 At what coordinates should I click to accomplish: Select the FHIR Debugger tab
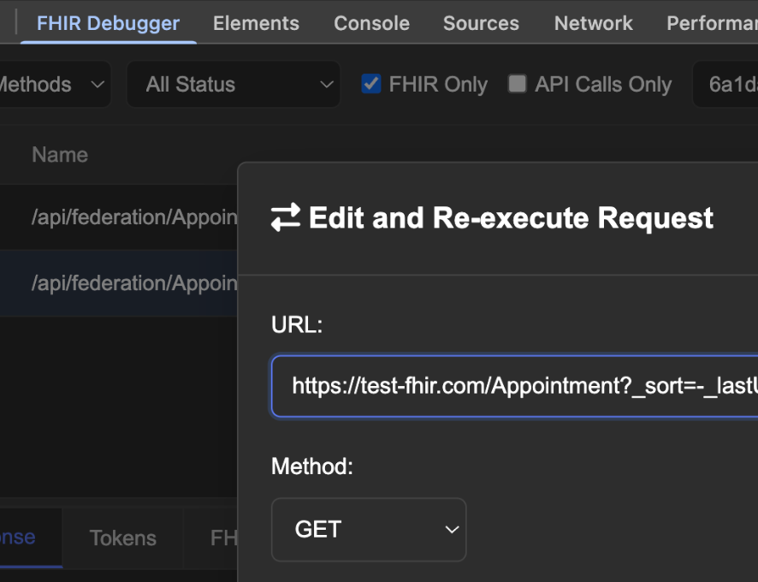coord(108,23)
